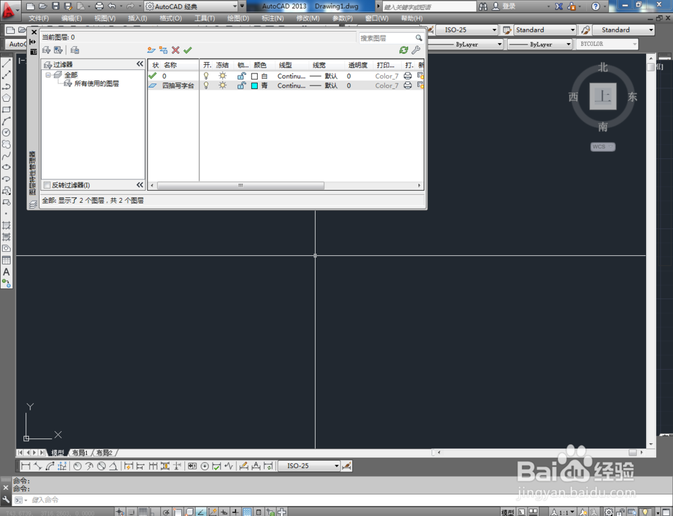Click the layer list horizontal scrollbar

(241, 186)
